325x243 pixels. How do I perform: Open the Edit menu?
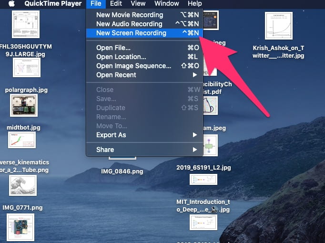point(116,3)
